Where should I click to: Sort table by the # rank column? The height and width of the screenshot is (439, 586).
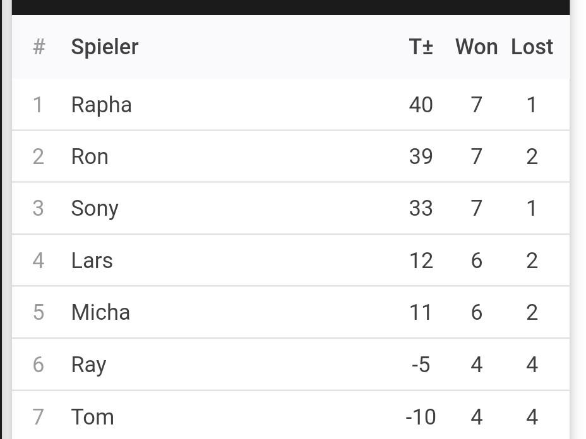coord(39,47)
